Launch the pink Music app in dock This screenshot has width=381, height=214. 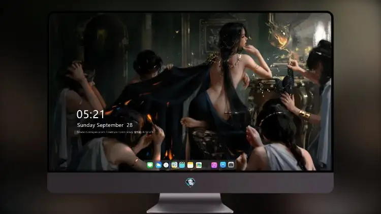[214, 165]
